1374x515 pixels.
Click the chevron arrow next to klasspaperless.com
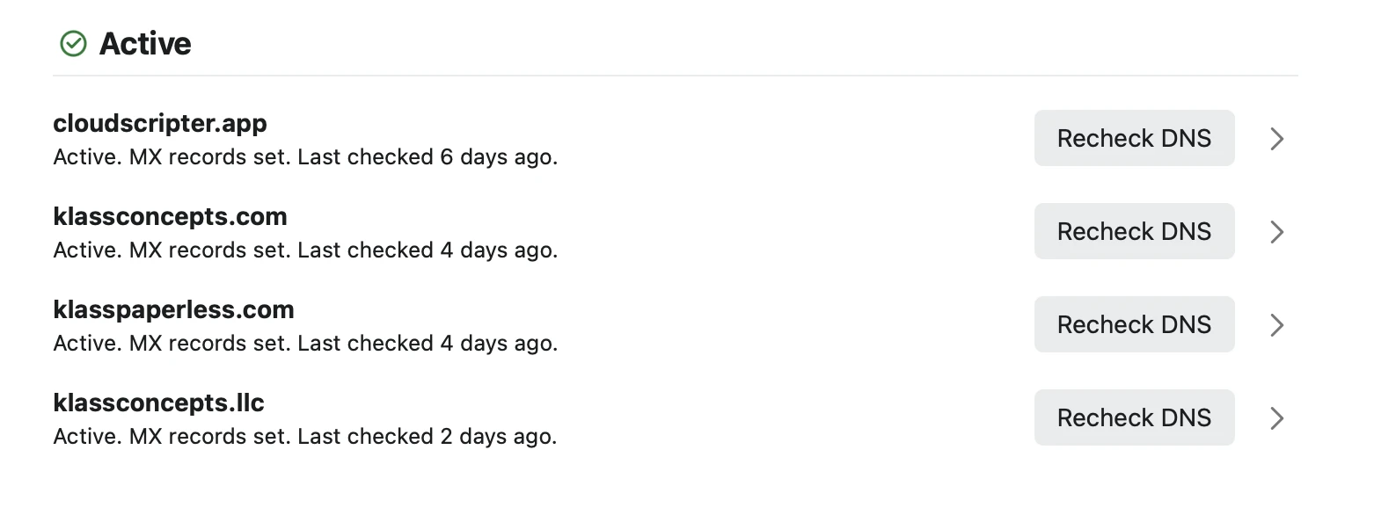click(x=1277, y=324)
